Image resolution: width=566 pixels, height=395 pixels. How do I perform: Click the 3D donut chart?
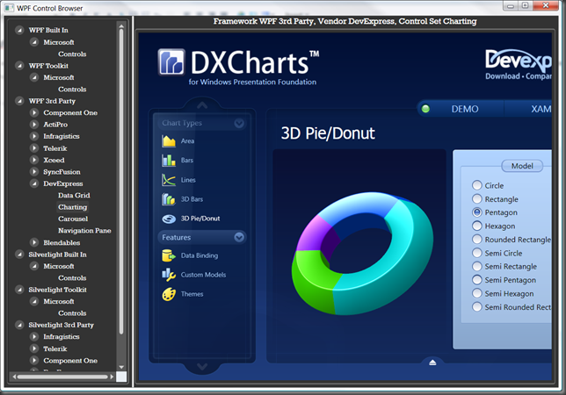tap(362, 253)
